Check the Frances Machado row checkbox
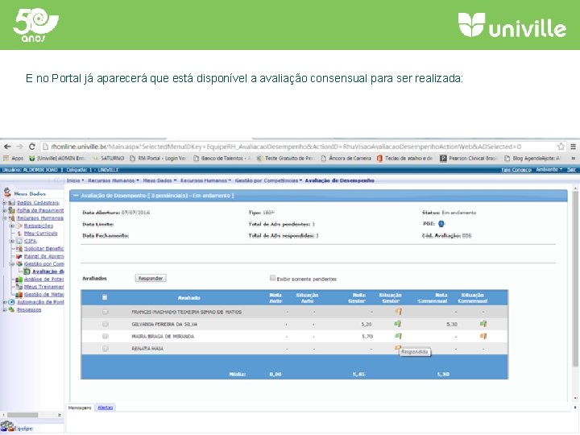The width and height of the screenshot is (580, 435). click(x=106, y=312)
